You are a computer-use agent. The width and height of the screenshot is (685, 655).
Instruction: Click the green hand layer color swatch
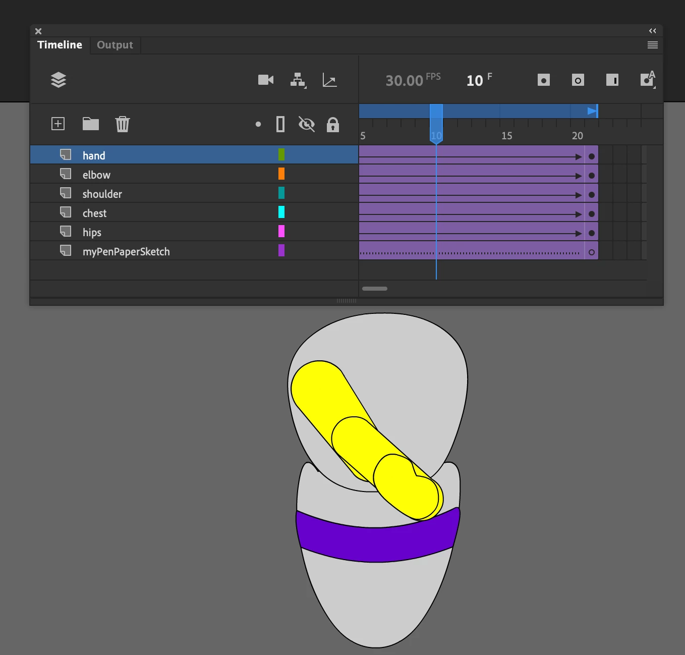pyautogui.click(x=281, y=154)
